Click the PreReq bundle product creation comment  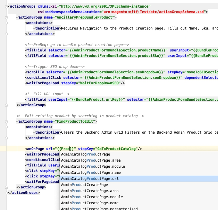(x=77, y=45)
